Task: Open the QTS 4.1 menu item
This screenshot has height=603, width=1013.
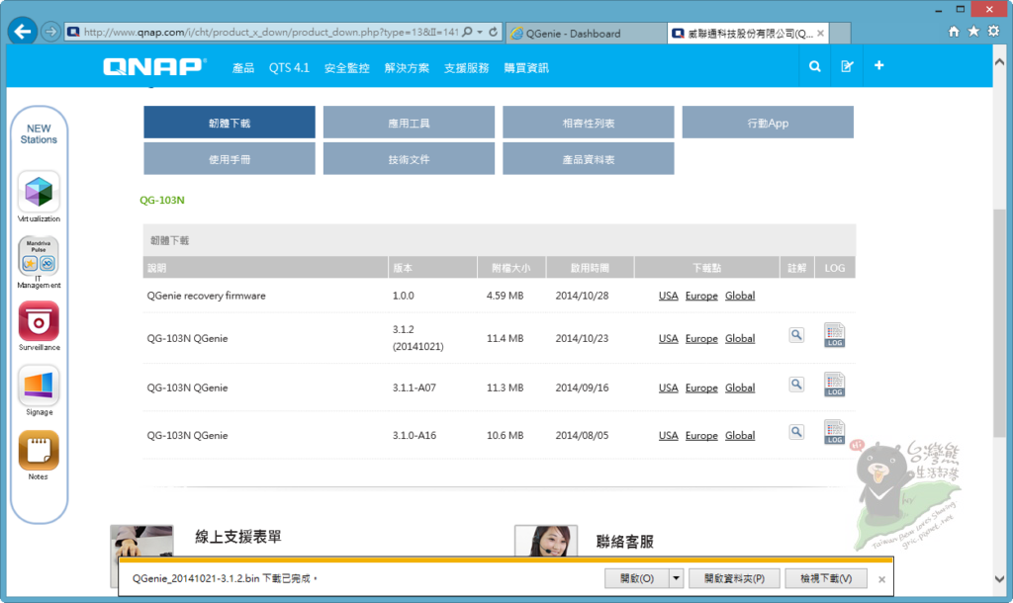Action: [x=289, y=68]
